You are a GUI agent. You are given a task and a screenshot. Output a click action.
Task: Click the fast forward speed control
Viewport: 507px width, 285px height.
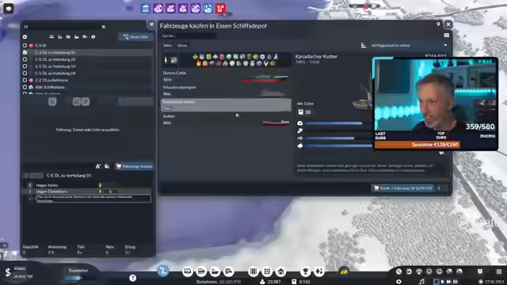tap(449, 282)
